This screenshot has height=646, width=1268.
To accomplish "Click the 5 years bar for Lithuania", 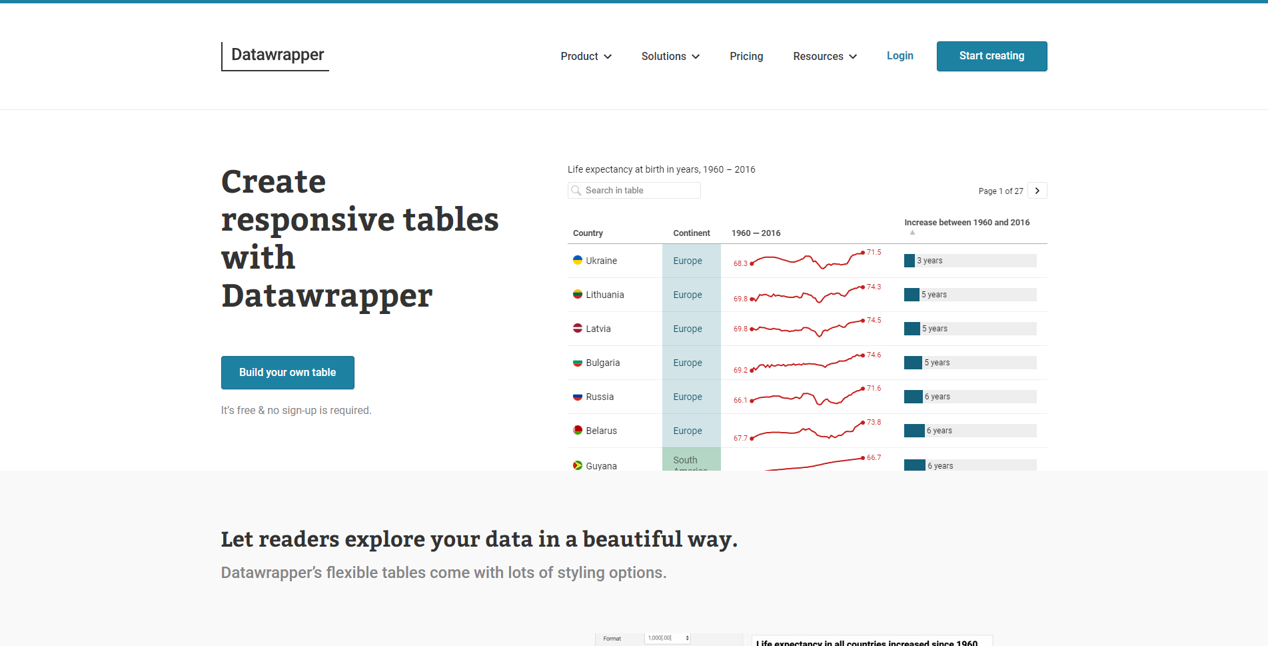I will click(x=970, y=295).
